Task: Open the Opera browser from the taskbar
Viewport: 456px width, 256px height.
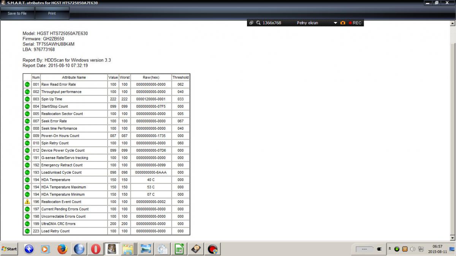Action: click(x=96, y=249)
